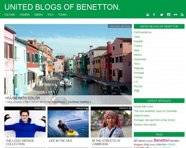The width and height of the screenshot is (186, 148).
Task: Open the Centroamérica blog link
Action: tap(143, 32)
